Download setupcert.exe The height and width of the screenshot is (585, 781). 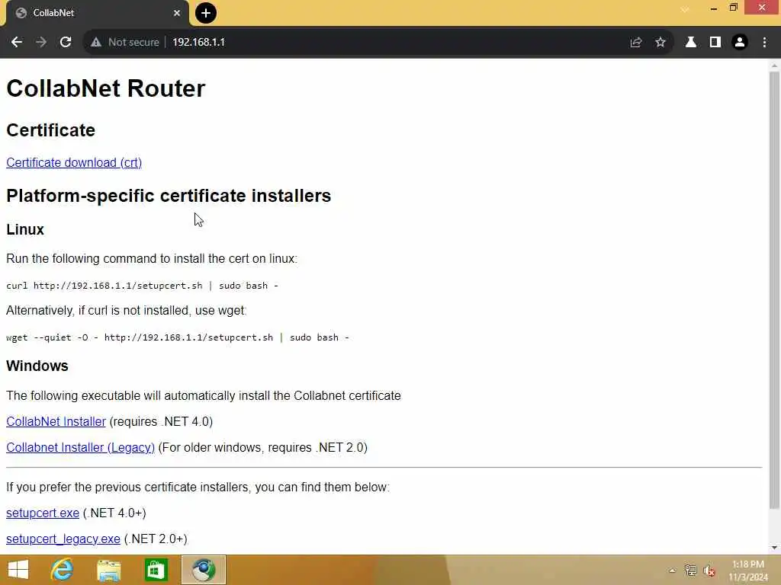coord(43,513)
